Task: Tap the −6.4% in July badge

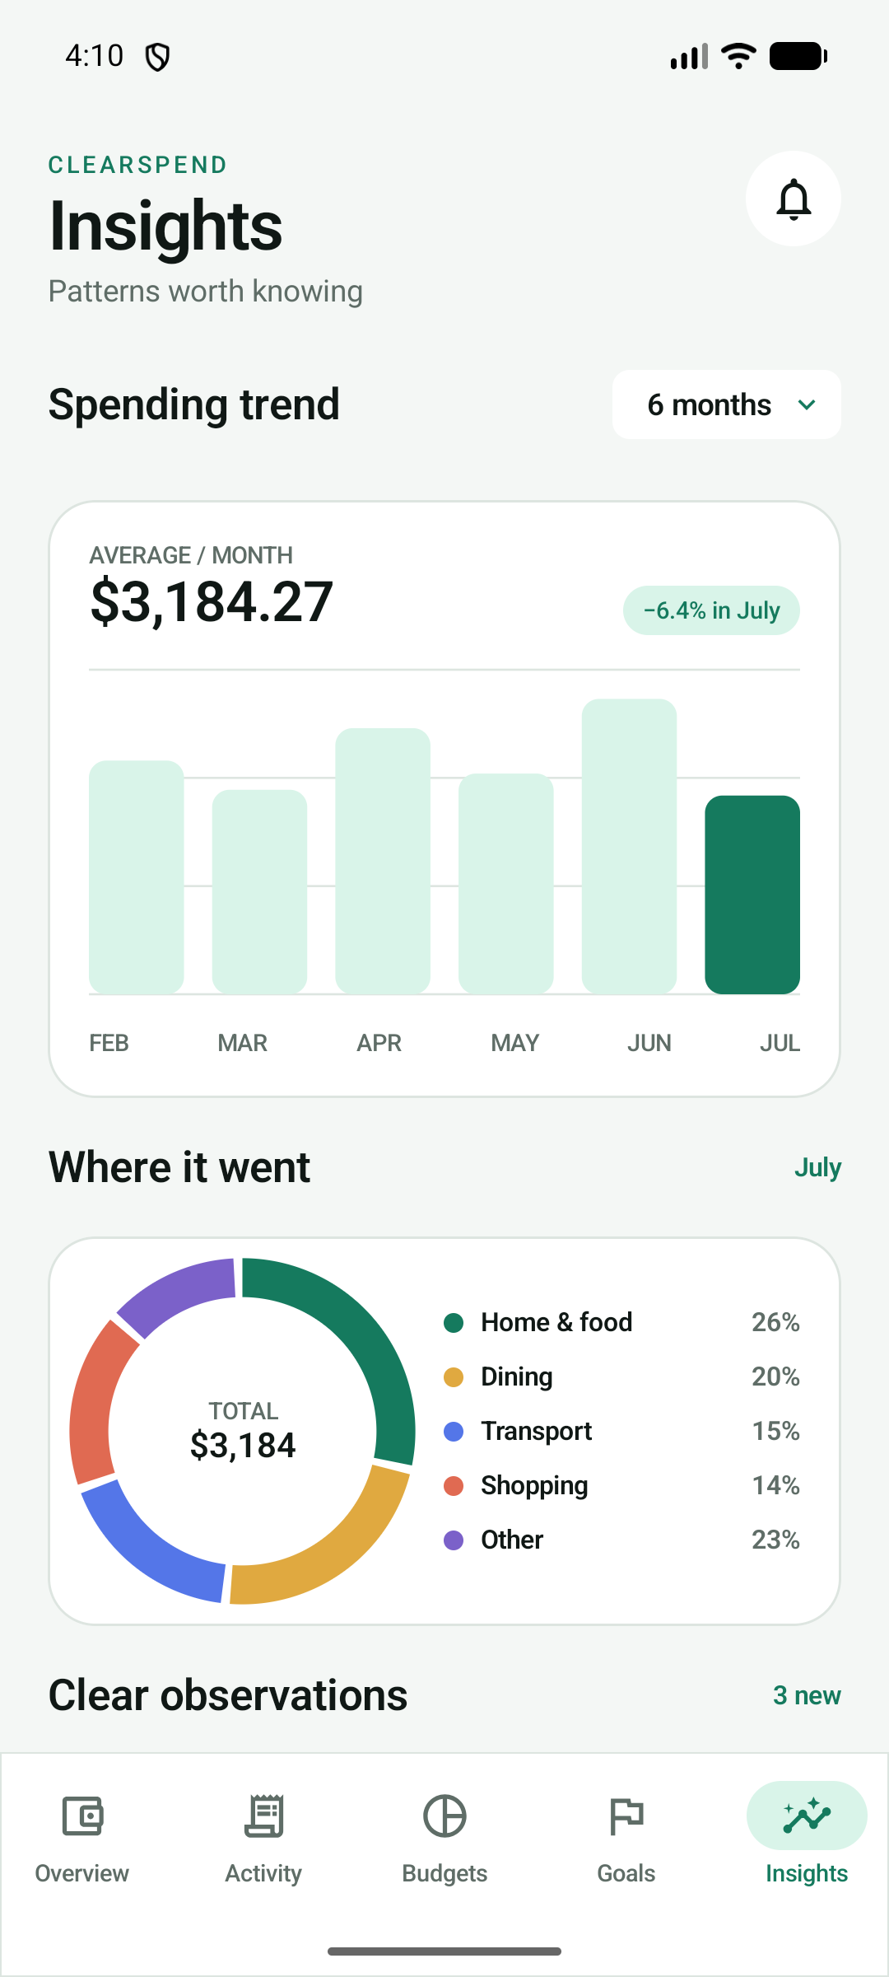Action: point(711,610)
